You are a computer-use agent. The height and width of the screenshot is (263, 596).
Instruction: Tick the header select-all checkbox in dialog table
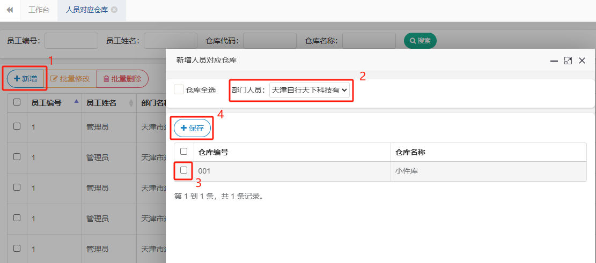click(x=183, y=152)
